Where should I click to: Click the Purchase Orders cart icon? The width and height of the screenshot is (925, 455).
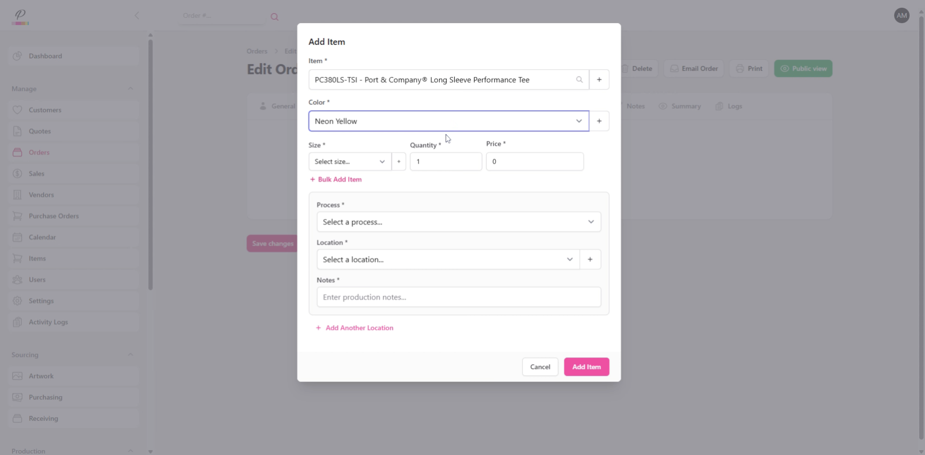coord(17,215)
